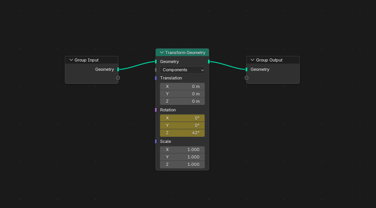
Task: Collapse the Group Input node chevron
Action: pyautogui.click(x=71, y=60)
